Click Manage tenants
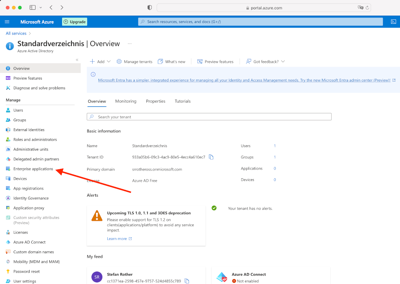Screen dimensions: 400x284 click(x=134, y=62)
